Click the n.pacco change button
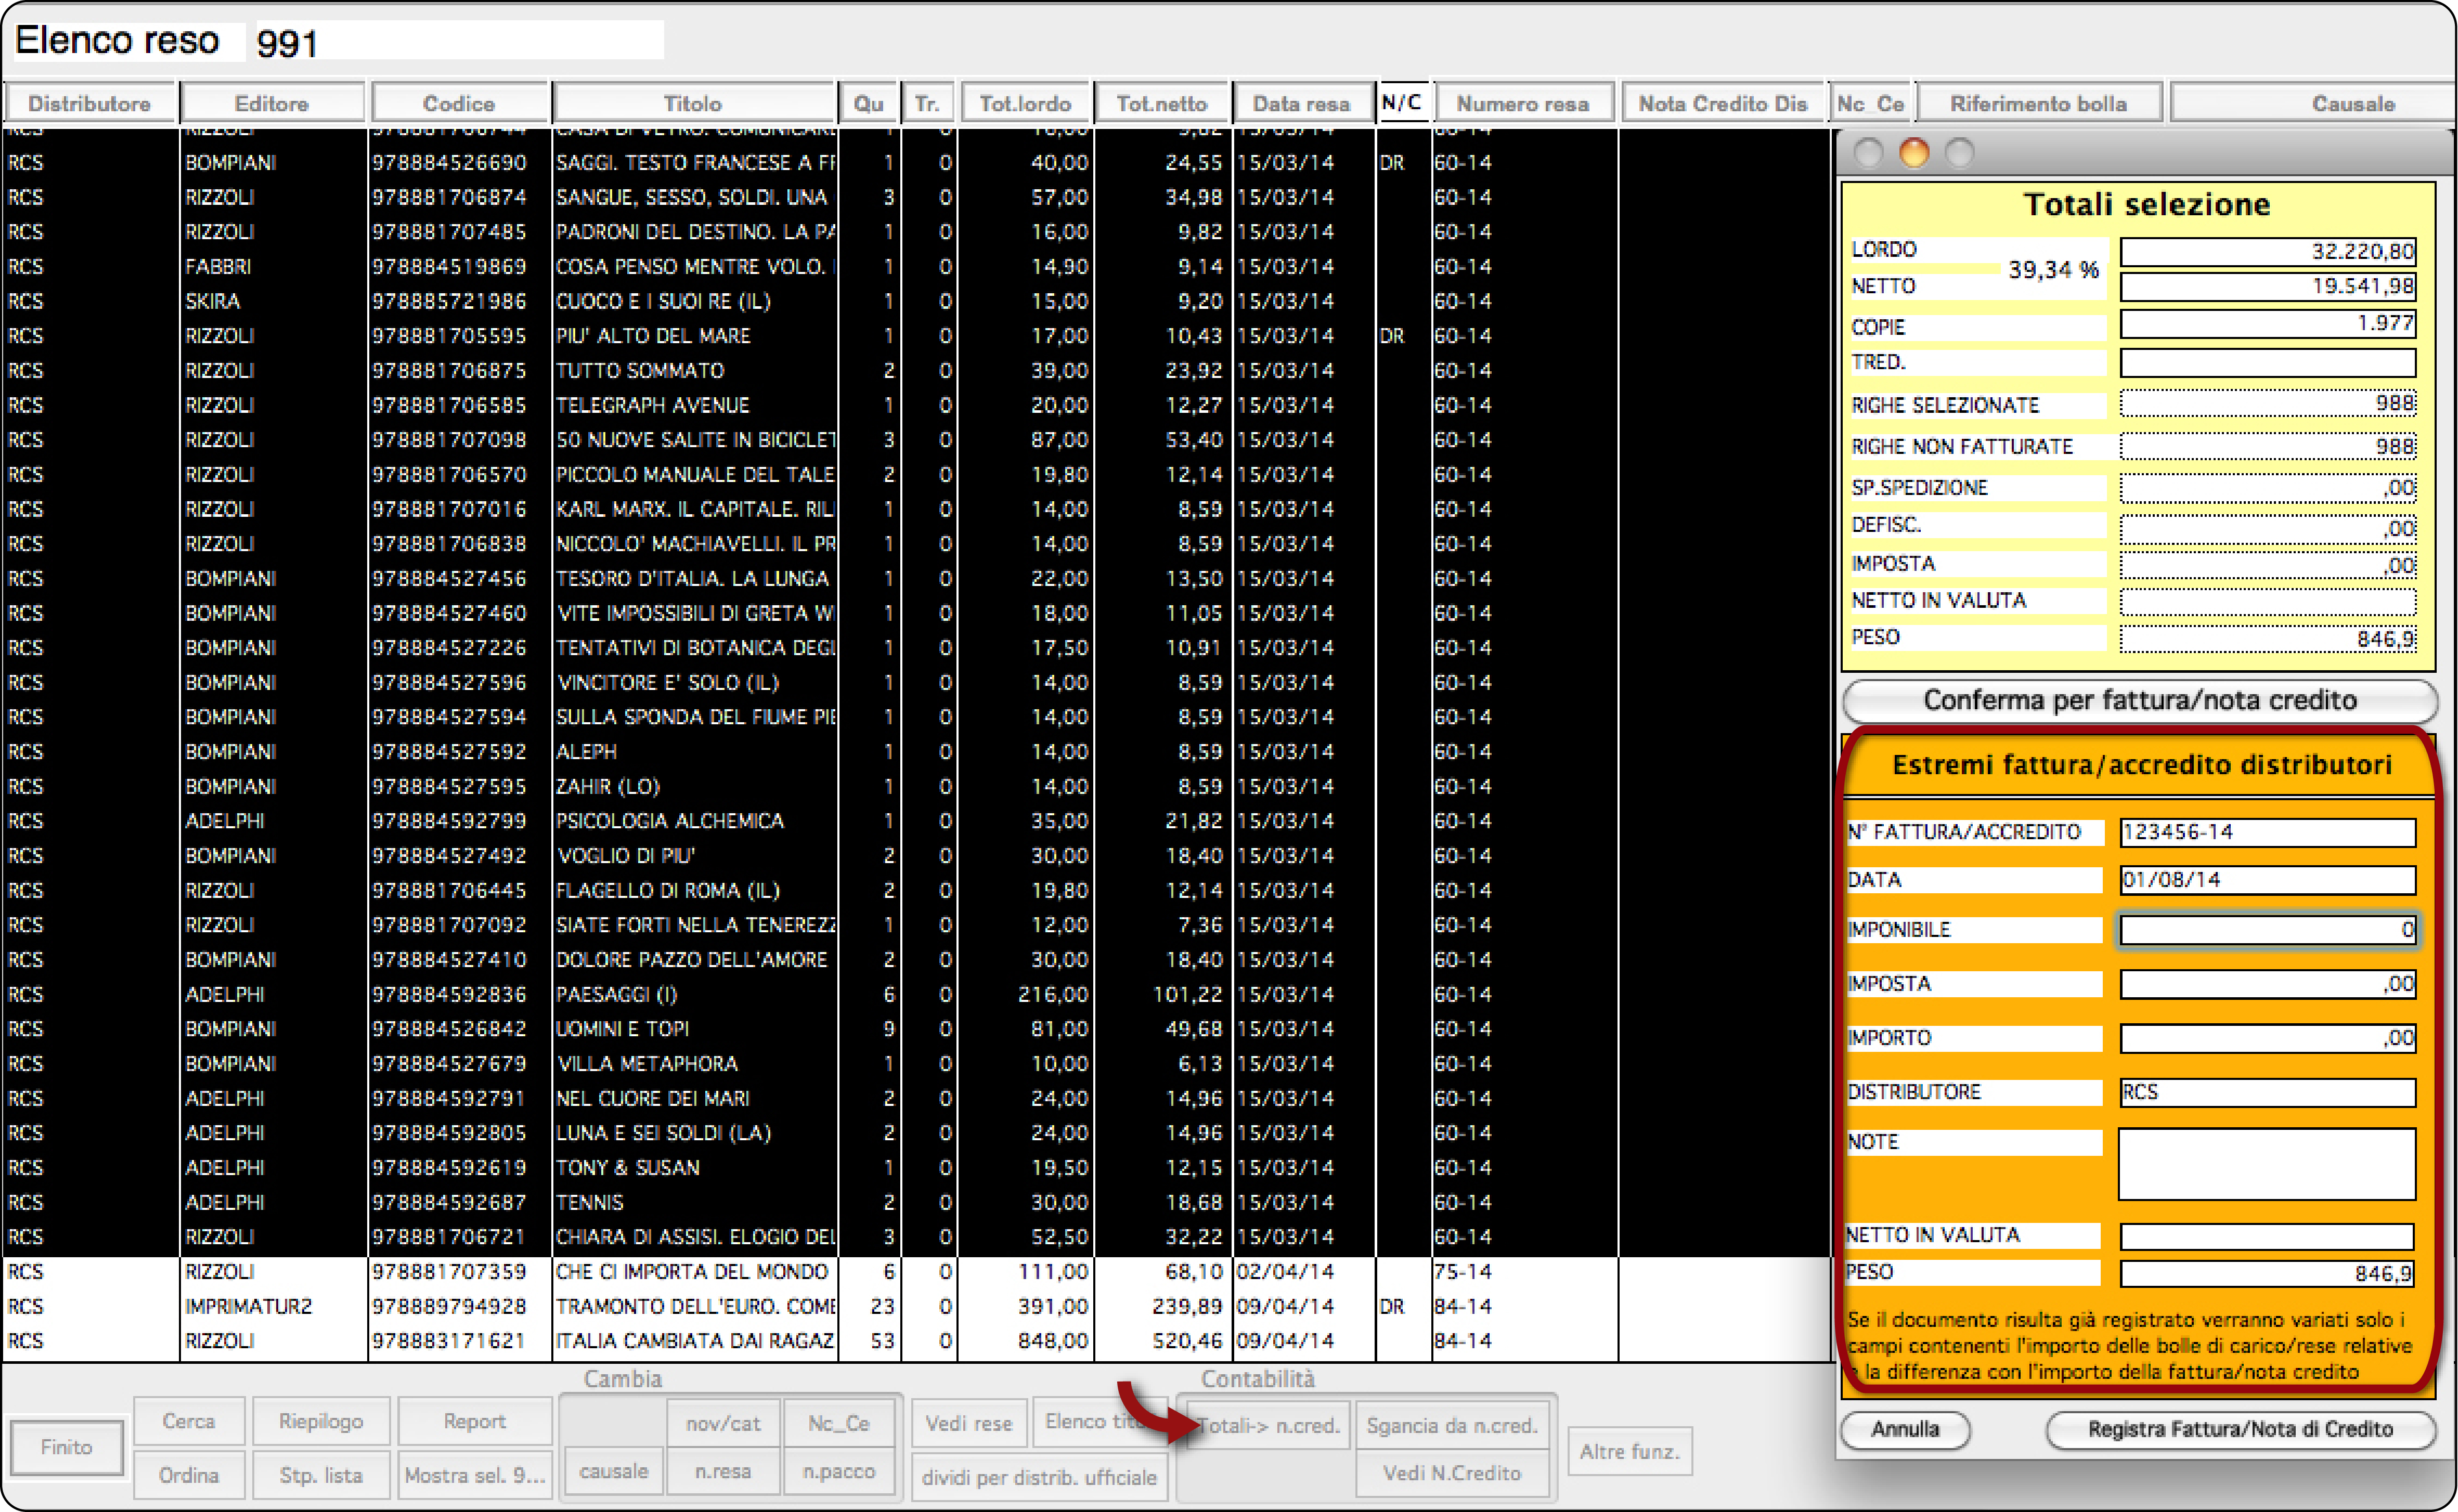This screenshot has width=2458, height=1512. (x=839, y=1471)
